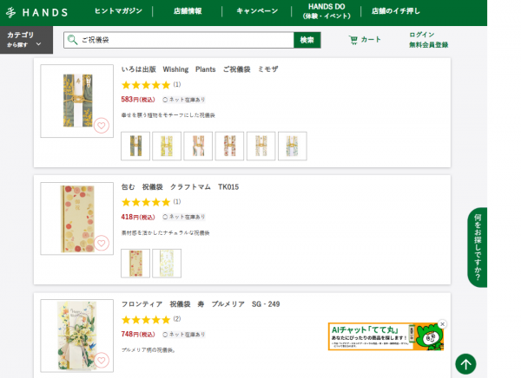
Task: Click 素材感を活かしたナチュラルな祝儀袋 description
Action: (x=165, y=233)
